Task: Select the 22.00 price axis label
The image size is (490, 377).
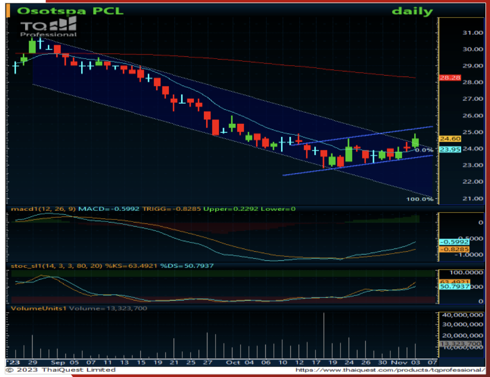Action: coord(473,182)
